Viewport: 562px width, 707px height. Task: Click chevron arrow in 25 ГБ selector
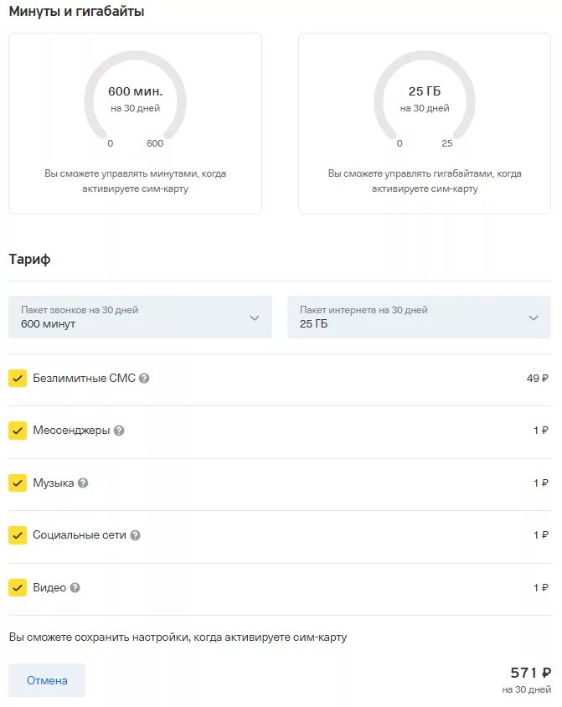(534, 317)
